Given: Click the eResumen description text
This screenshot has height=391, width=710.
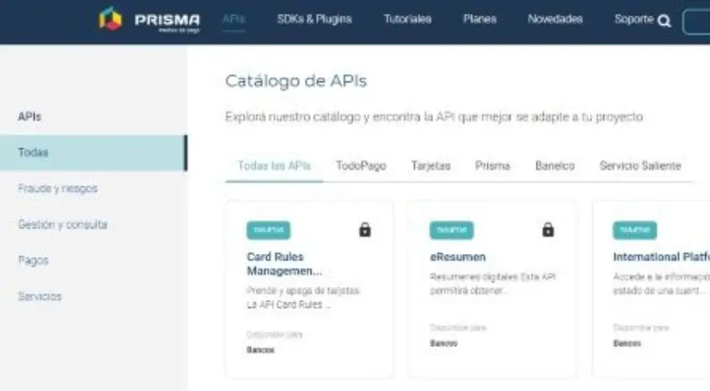Looking at the screenshot, I should point(492,284).
